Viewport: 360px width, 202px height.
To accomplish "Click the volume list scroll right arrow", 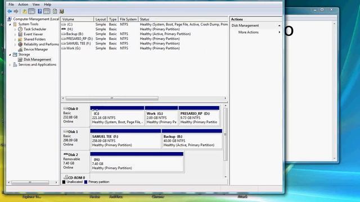I will (x=225, y=98).
